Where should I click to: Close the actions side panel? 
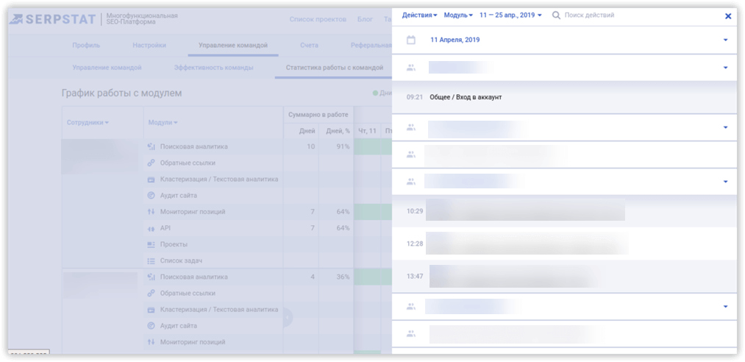pyautogui.click(x=728, y=16)
